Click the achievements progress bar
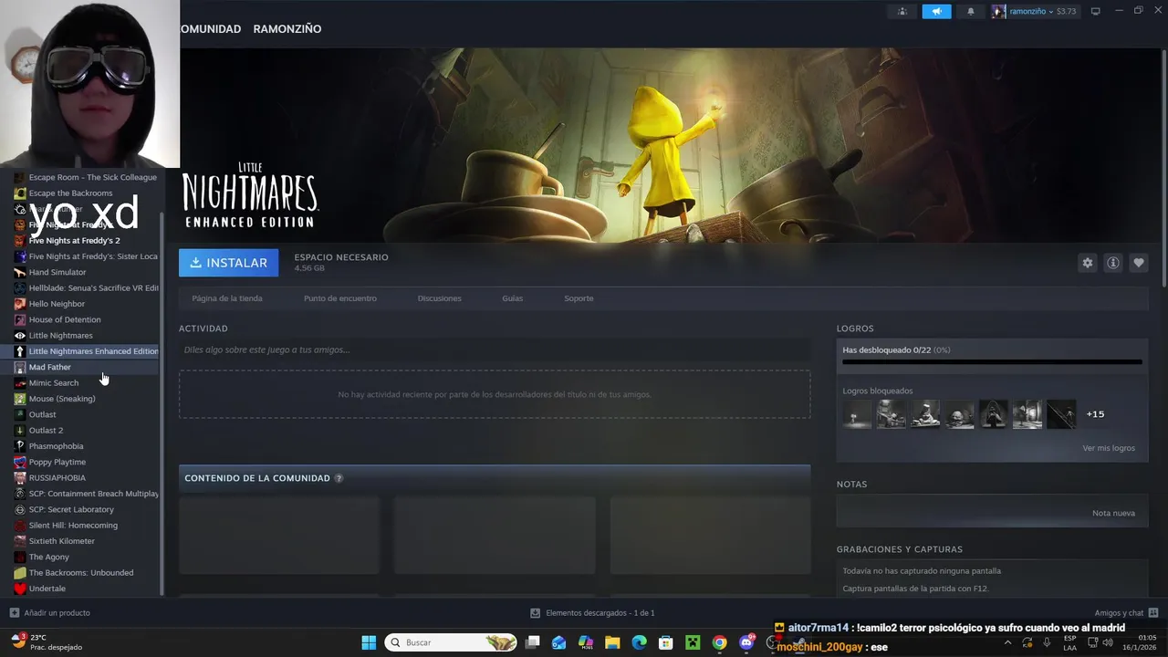The image size is (1168, 657). click(x=992, y=362)
